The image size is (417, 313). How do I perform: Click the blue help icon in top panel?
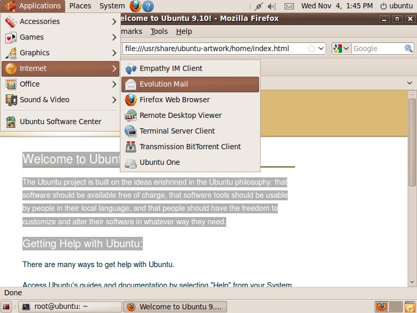pyautogui.click(x=148, y=6)
